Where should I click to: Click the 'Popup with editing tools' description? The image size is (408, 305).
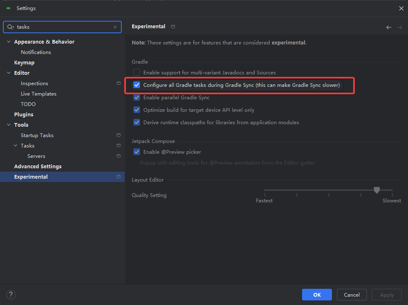227,162
